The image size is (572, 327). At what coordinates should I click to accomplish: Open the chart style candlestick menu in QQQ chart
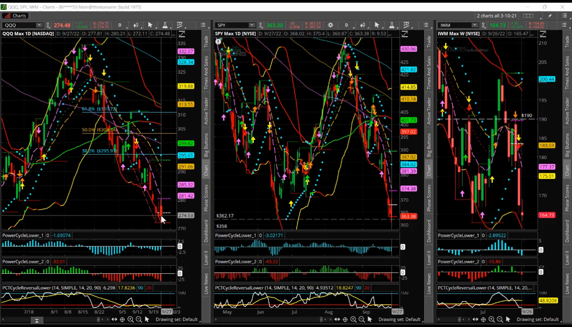click(135, 25)
